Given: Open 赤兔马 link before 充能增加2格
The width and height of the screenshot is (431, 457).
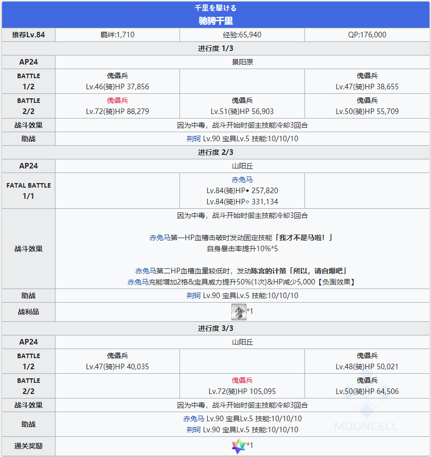Looking at the screenshot, I should click(x=138, y=282).
